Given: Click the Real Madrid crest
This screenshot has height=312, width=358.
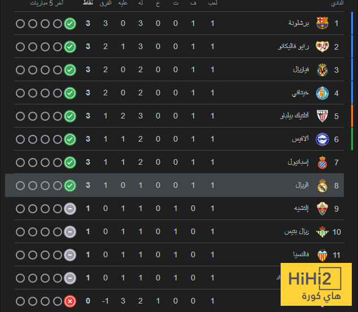Looking at the screenshot, I should click(322, 185).
